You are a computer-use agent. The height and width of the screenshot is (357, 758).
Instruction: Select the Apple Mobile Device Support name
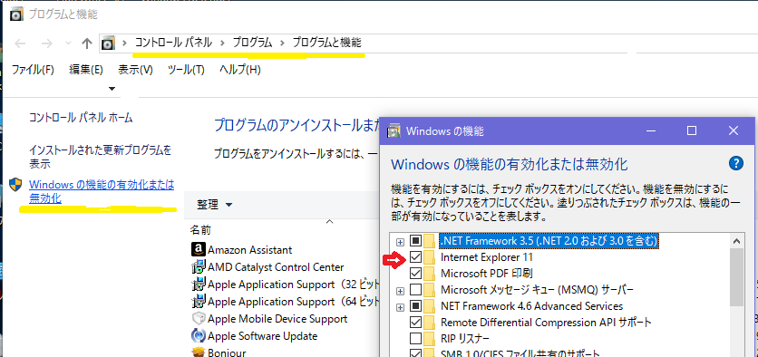point(277,319)
